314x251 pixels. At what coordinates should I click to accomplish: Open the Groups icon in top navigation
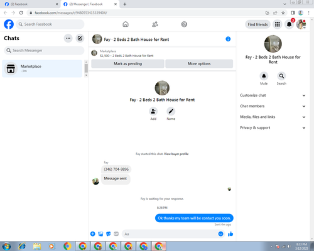click(x=184, y=24)
